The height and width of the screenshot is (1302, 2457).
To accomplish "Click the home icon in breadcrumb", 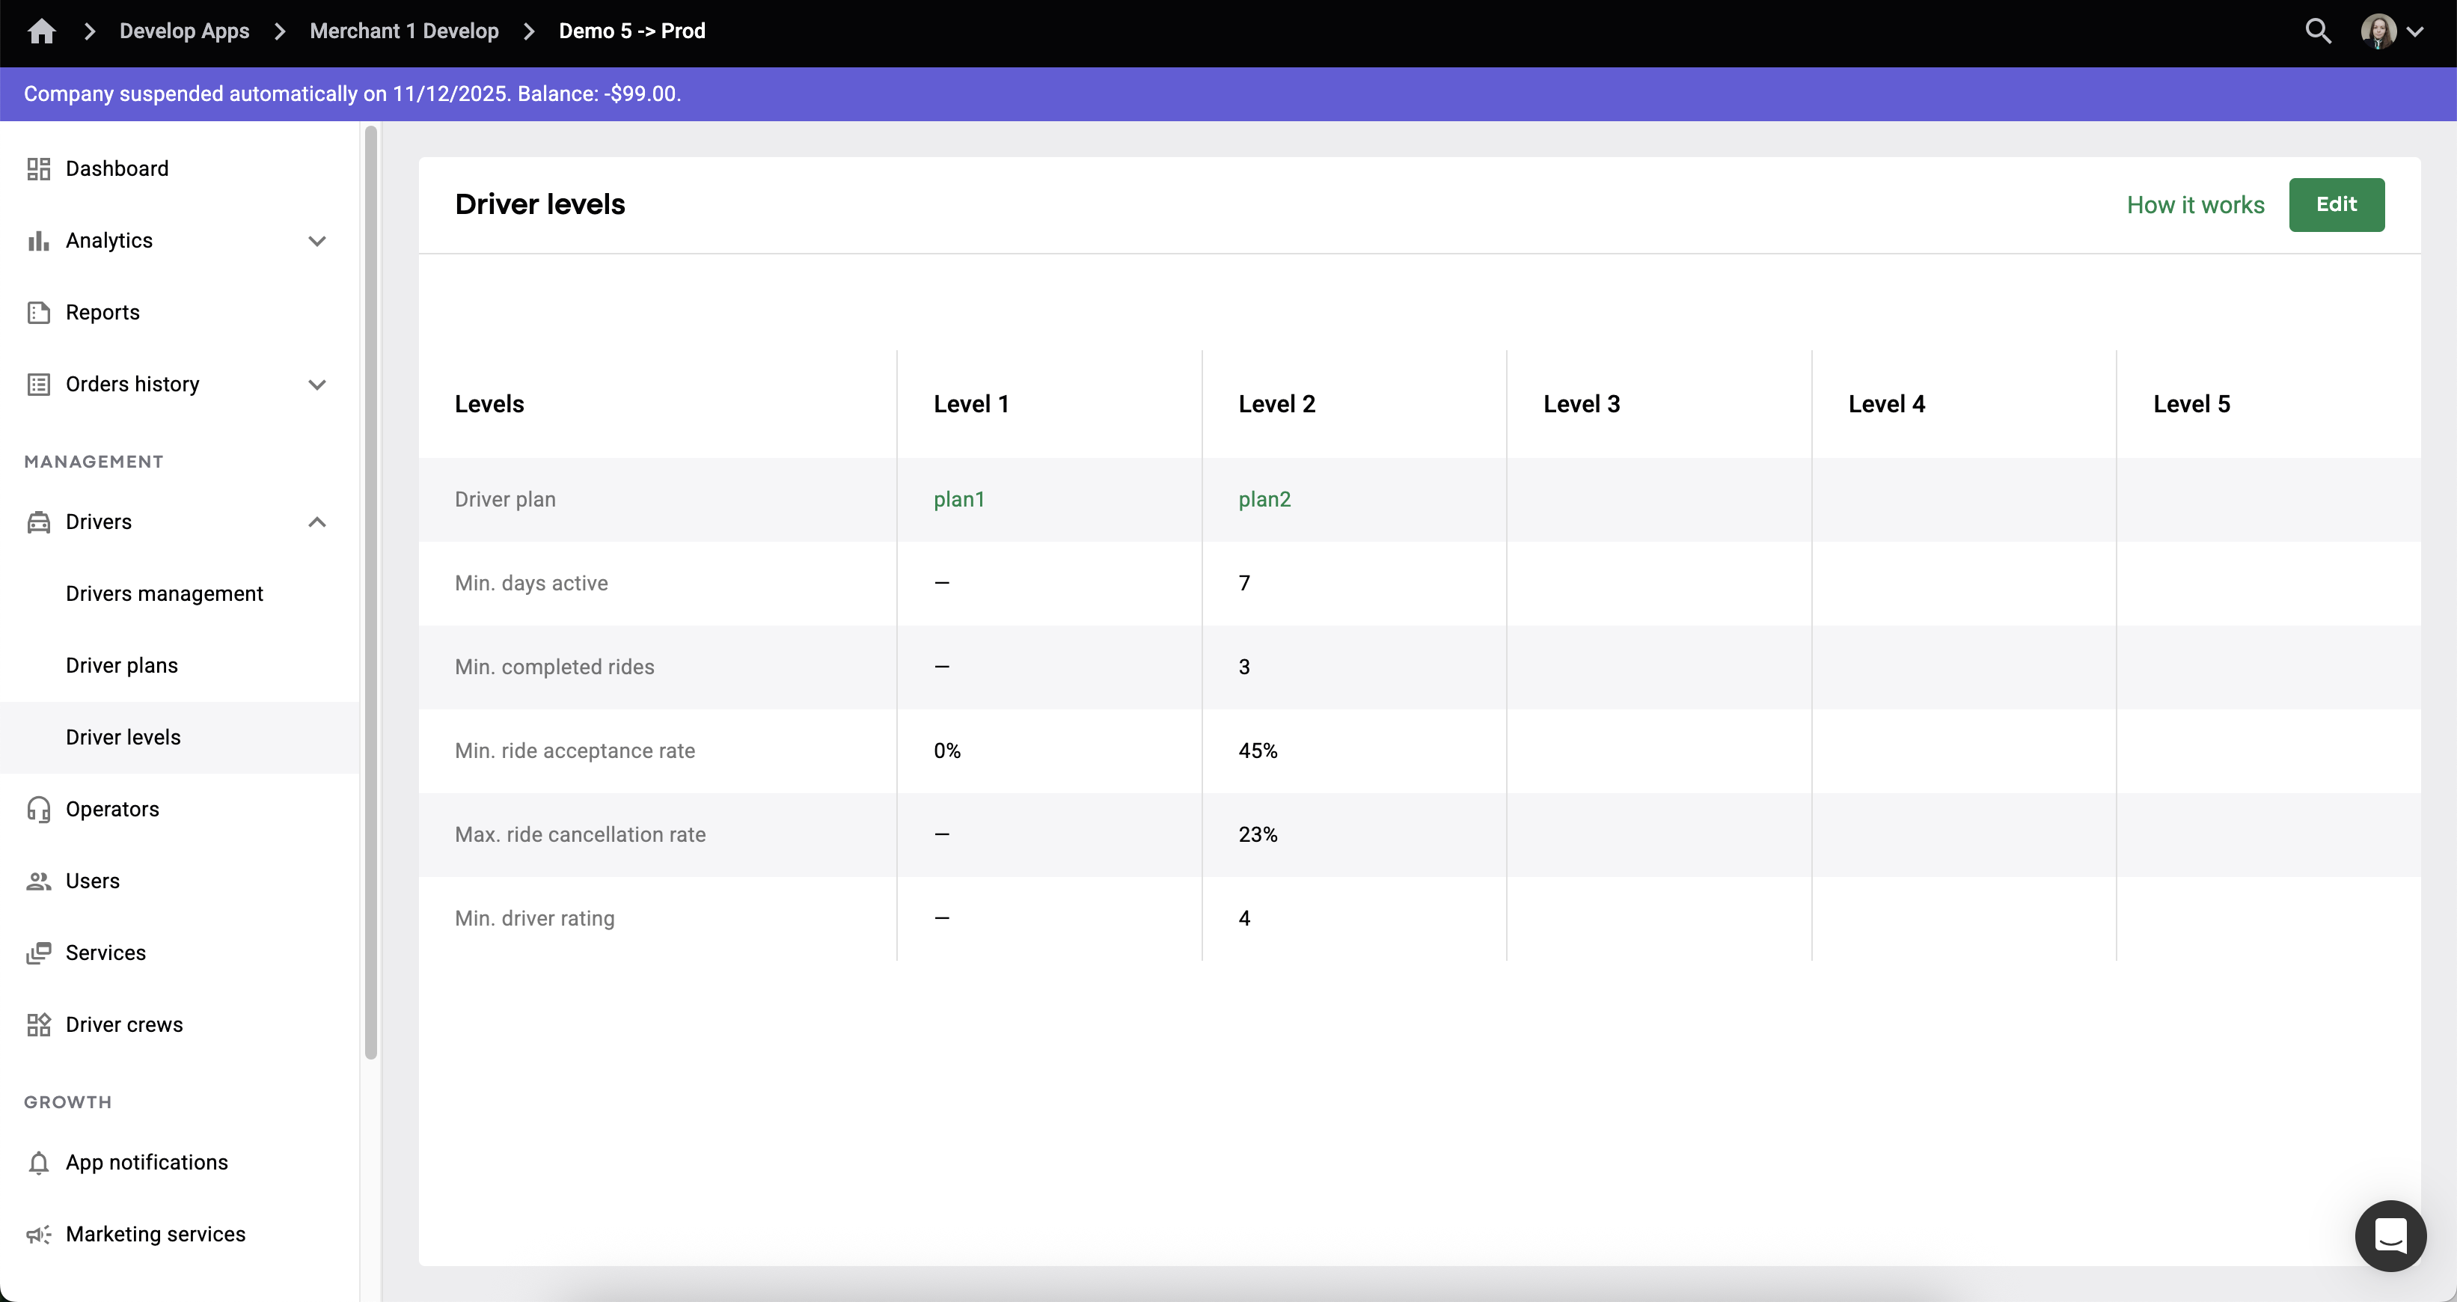I will [41, 31].
